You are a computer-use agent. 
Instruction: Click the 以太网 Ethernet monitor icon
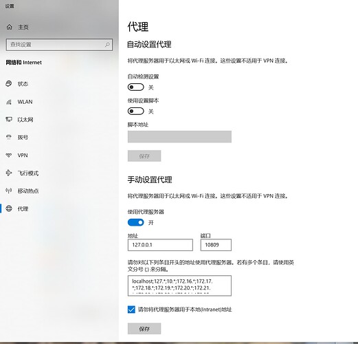9,120
